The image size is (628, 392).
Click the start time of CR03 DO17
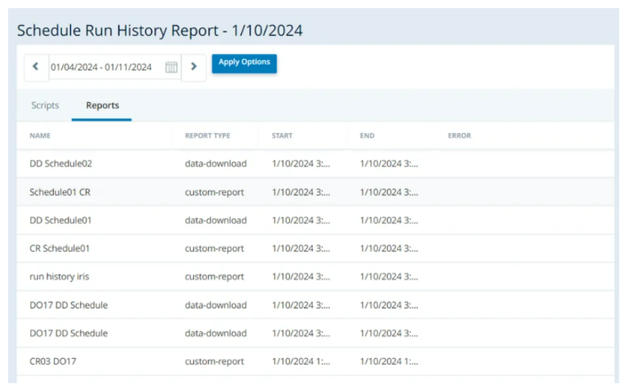301,361
